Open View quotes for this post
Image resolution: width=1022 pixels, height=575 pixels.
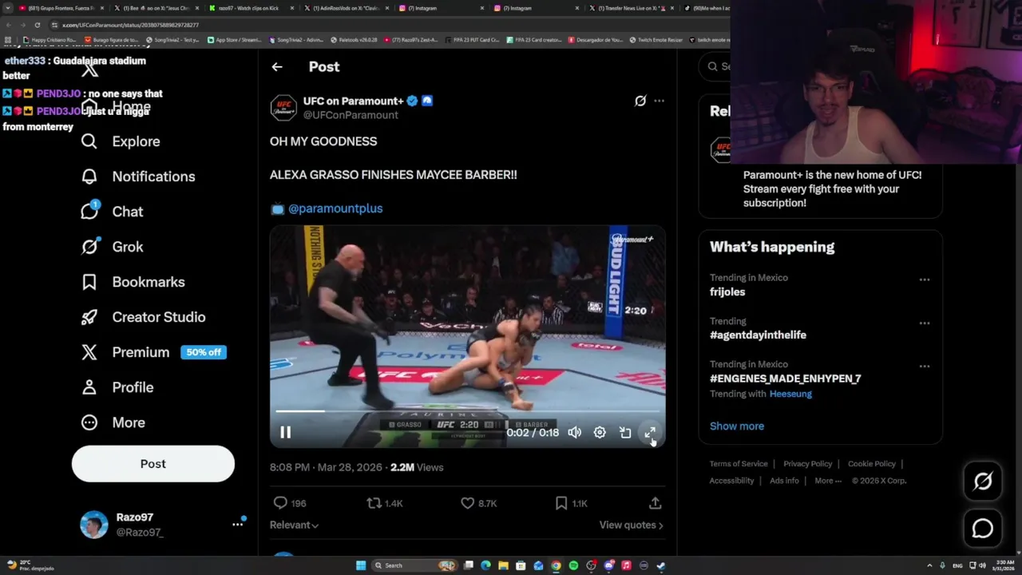click(631, 525)
